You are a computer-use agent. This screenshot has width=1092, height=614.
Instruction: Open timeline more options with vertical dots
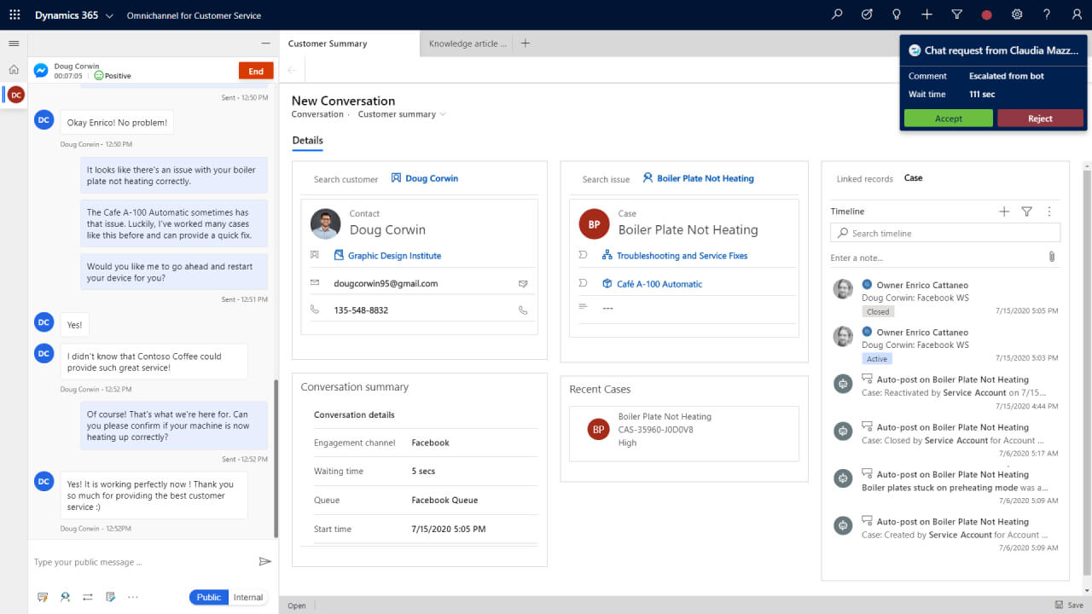click(x=1049, y=211)
